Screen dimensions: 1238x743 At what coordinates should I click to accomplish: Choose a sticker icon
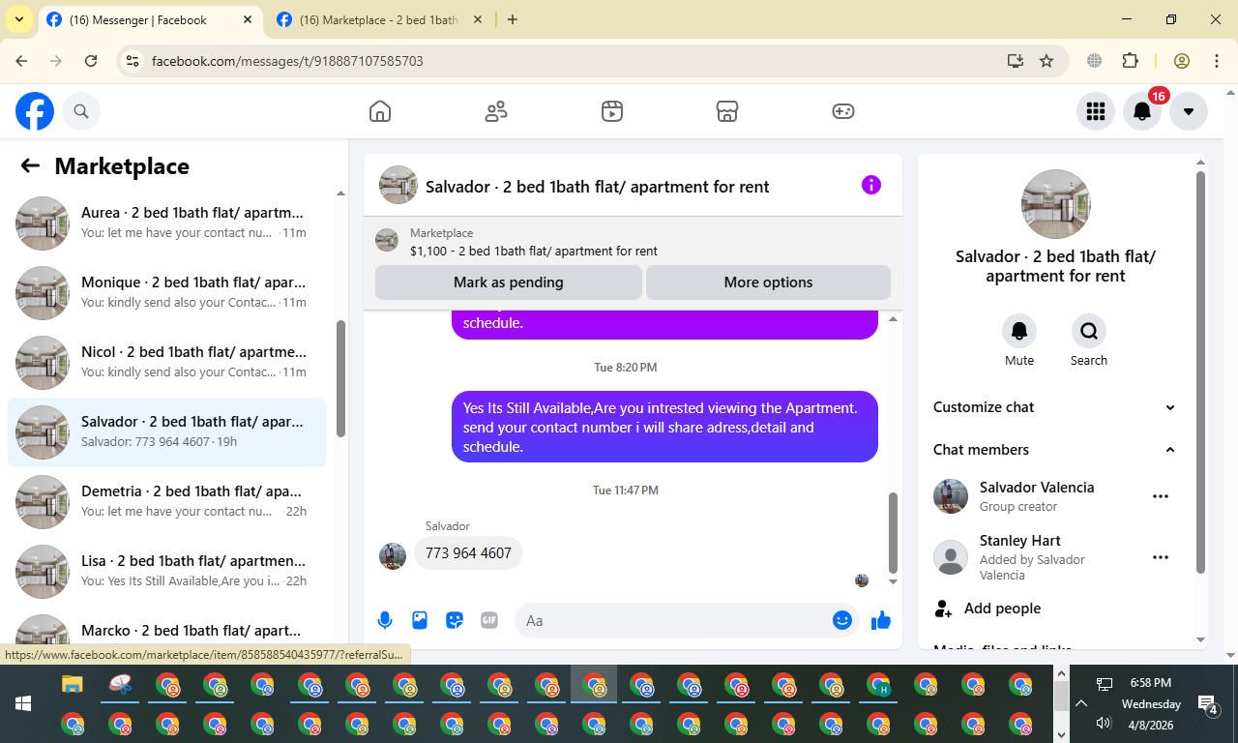[x=455, y=620]
